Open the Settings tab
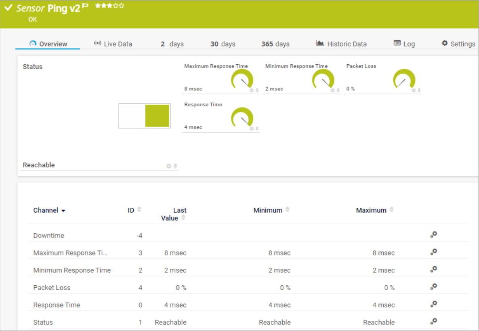479x331 pixels. pos(458,44)
